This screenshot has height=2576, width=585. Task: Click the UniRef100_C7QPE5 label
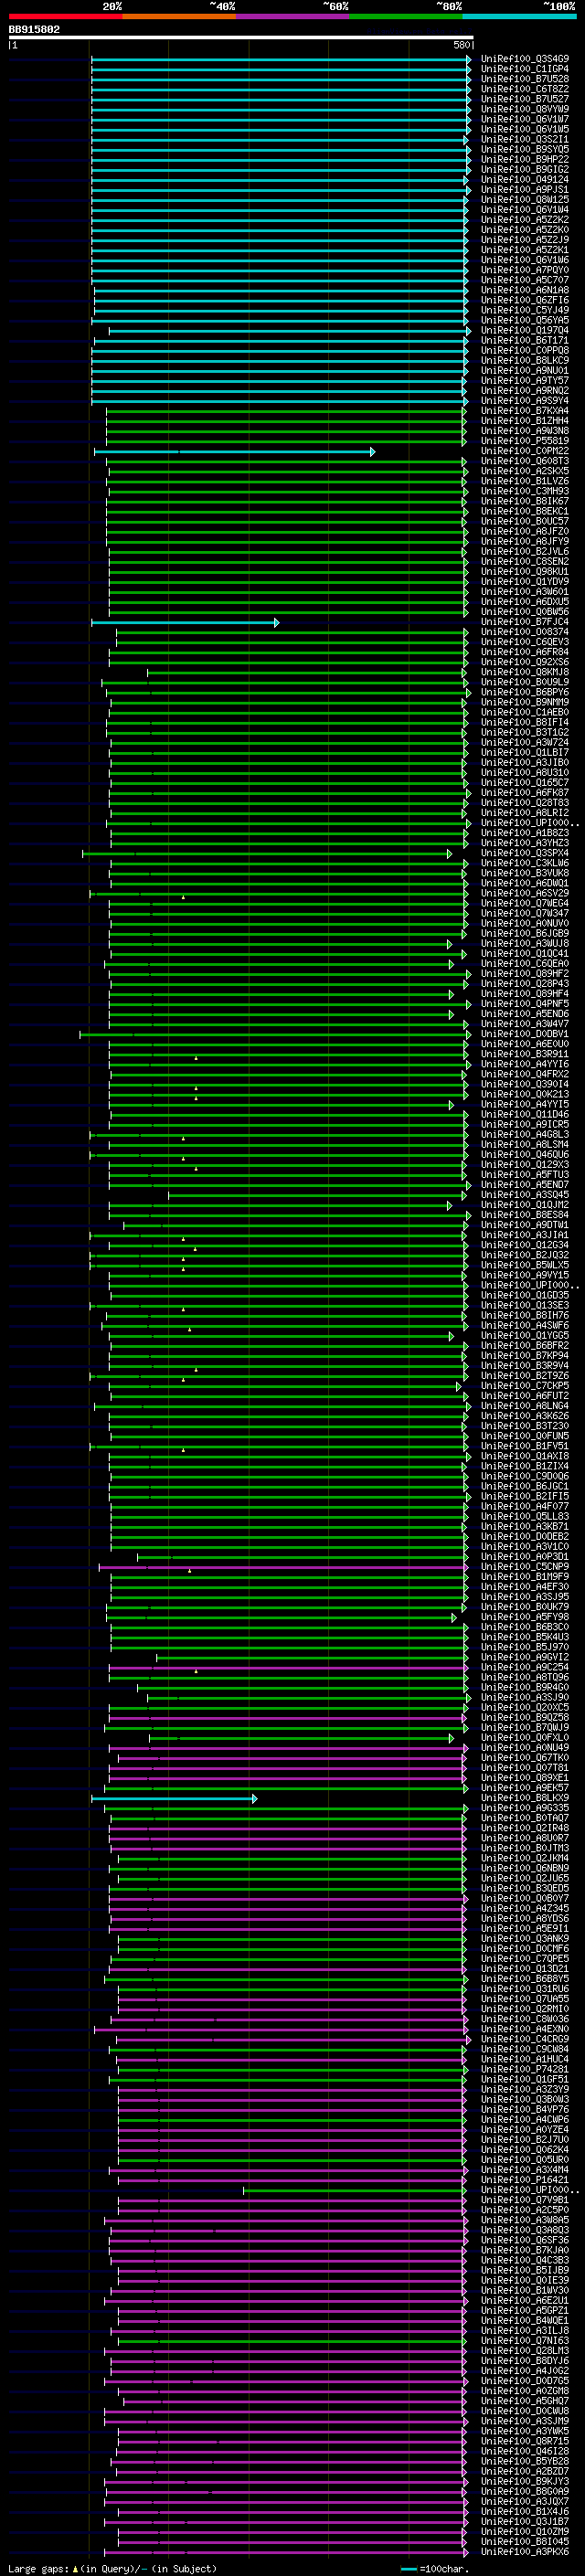click(x=524, y=1959)
